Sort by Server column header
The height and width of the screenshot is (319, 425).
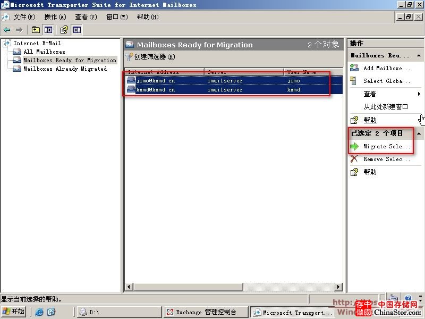(244, 72)
